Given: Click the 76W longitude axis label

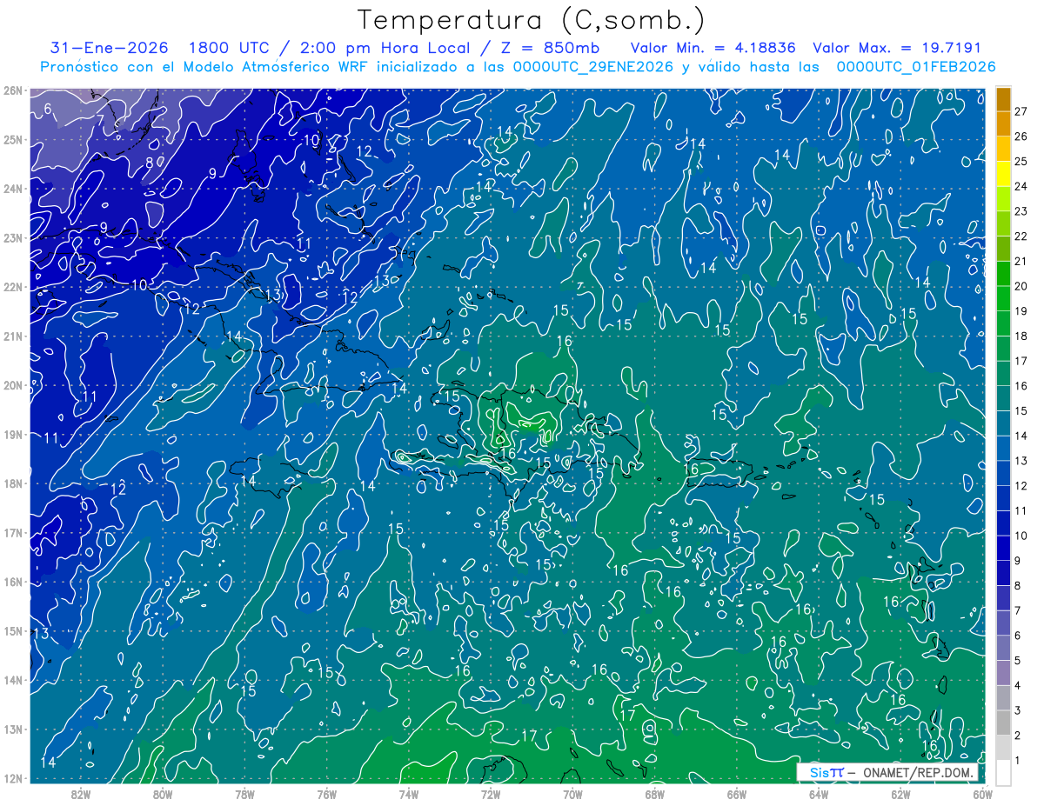Looking at the screenshot, I should tap(326, 794).
